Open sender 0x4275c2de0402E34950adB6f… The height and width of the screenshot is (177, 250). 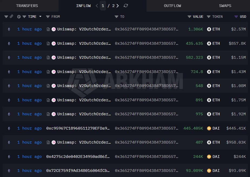tap(78, 157)
